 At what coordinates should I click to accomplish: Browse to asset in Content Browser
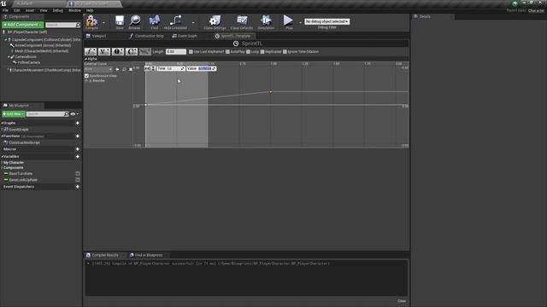click(135, 22)
